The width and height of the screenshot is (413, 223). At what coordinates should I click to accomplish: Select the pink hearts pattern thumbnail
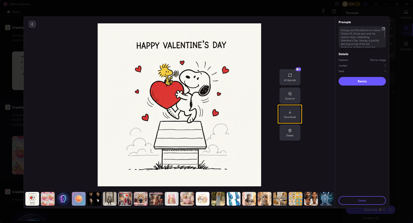pos(48,199)
